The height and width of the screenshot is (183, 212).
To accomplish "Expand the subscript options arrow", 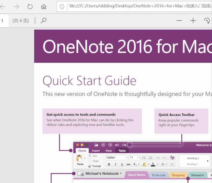I will click(x=138, y=164).
